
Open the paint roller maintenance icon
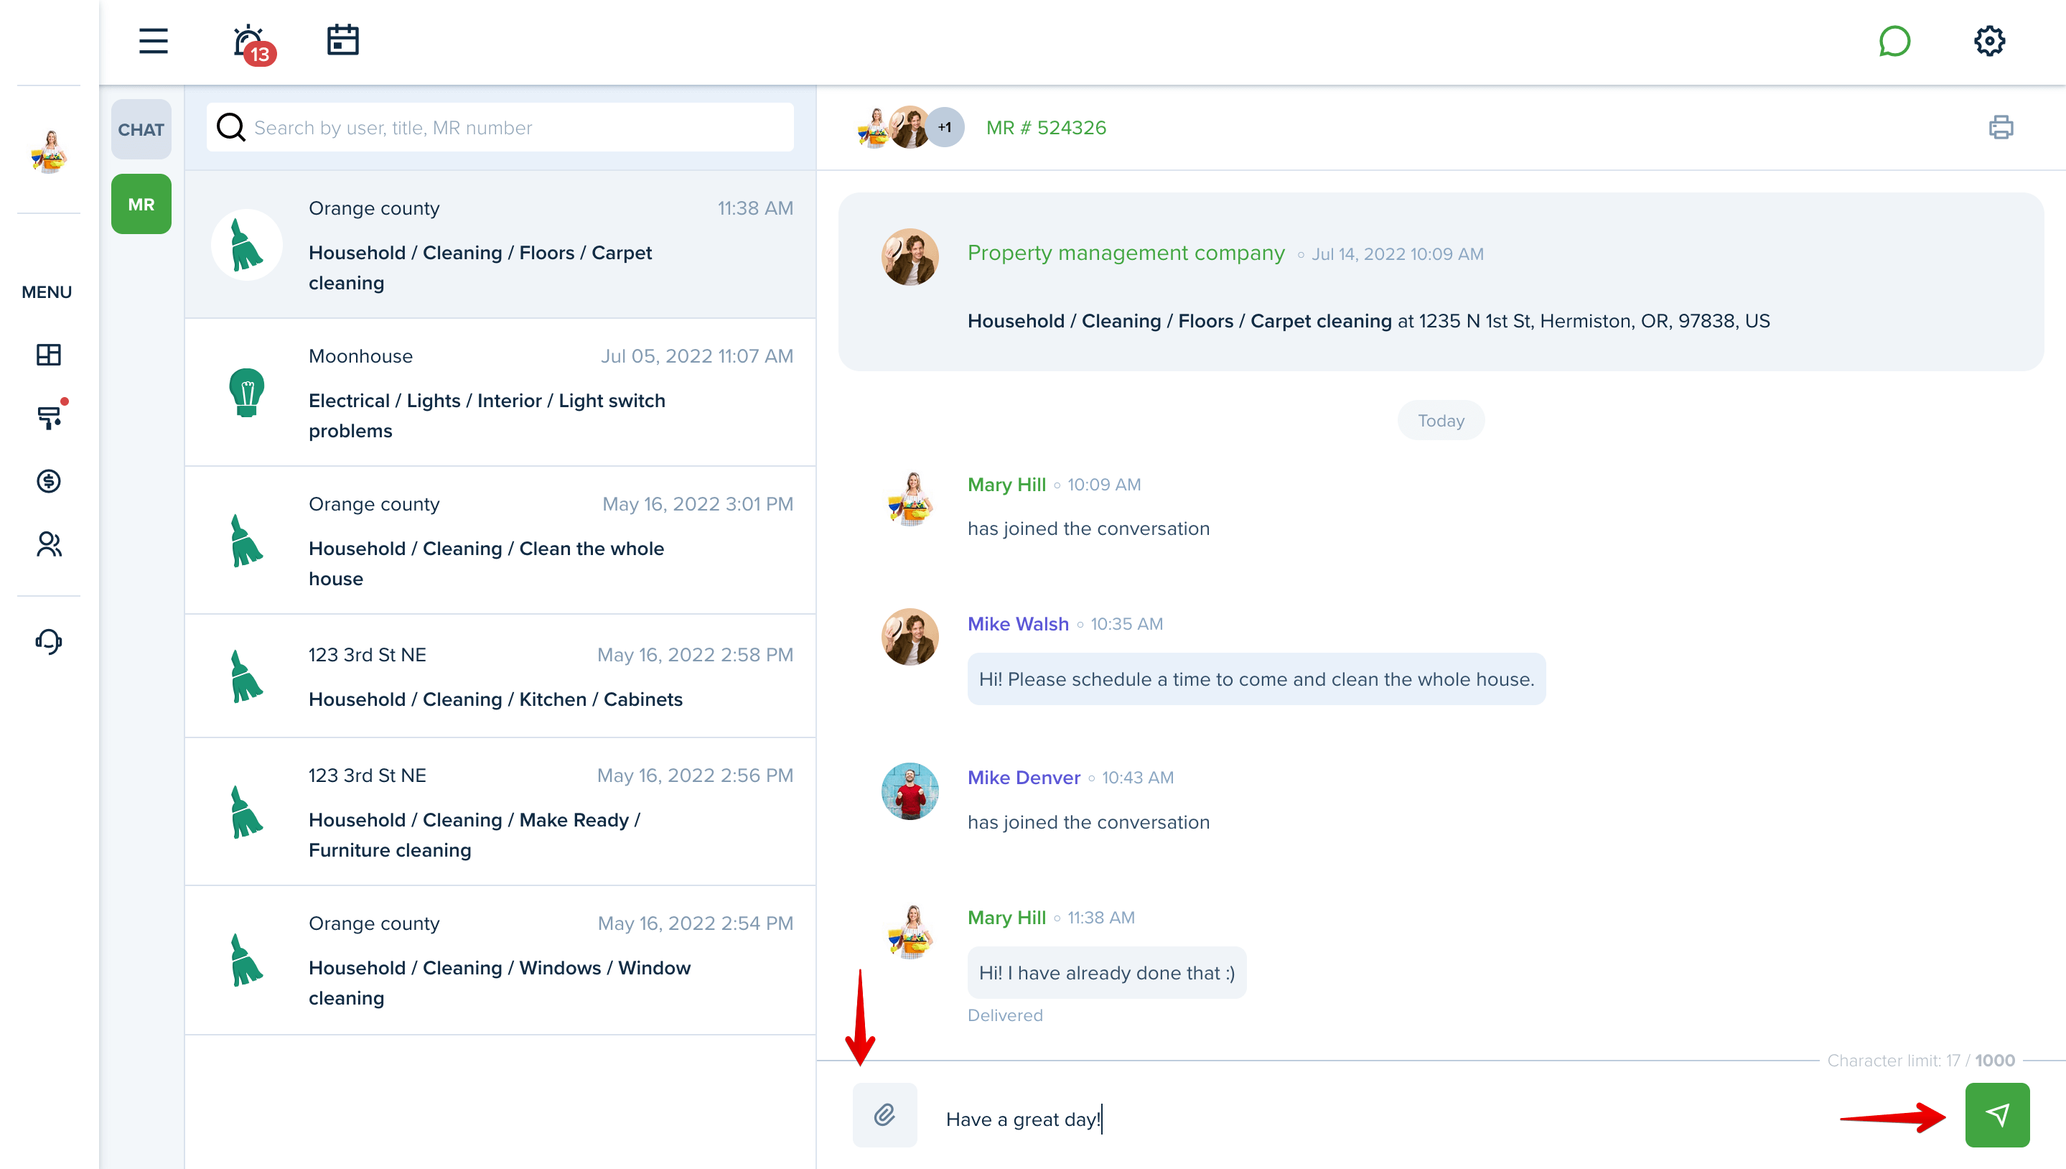50,416
